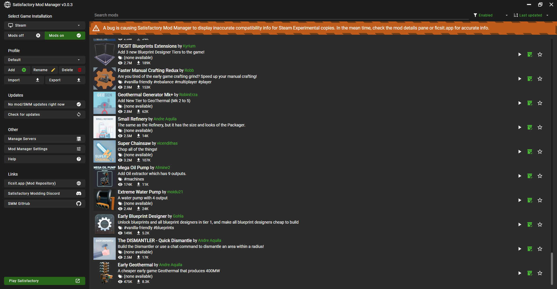The height and width of the screenshot is (289, 557).
Task: Toggle favorite star for Faster Manual Crafting Redux
Action: [x=540, y=79]
